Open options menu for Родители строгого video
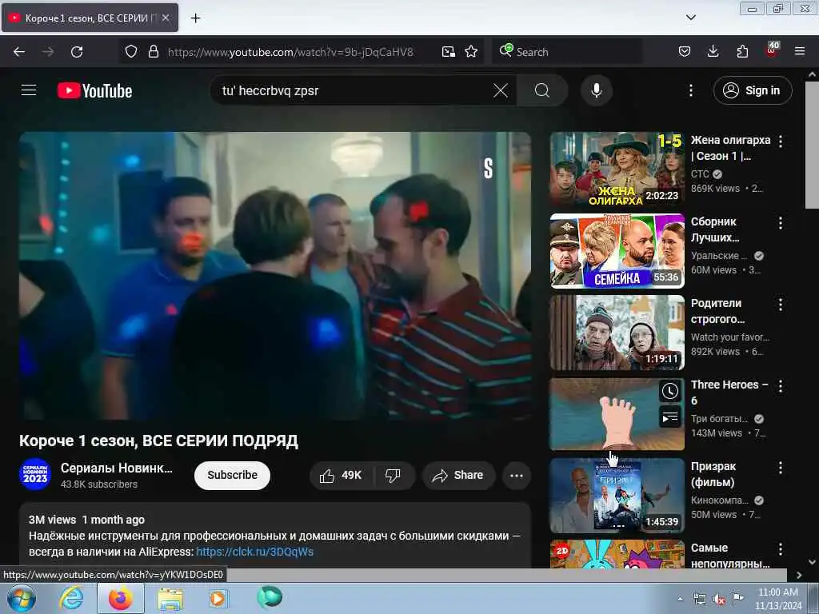 pos(781,305)
